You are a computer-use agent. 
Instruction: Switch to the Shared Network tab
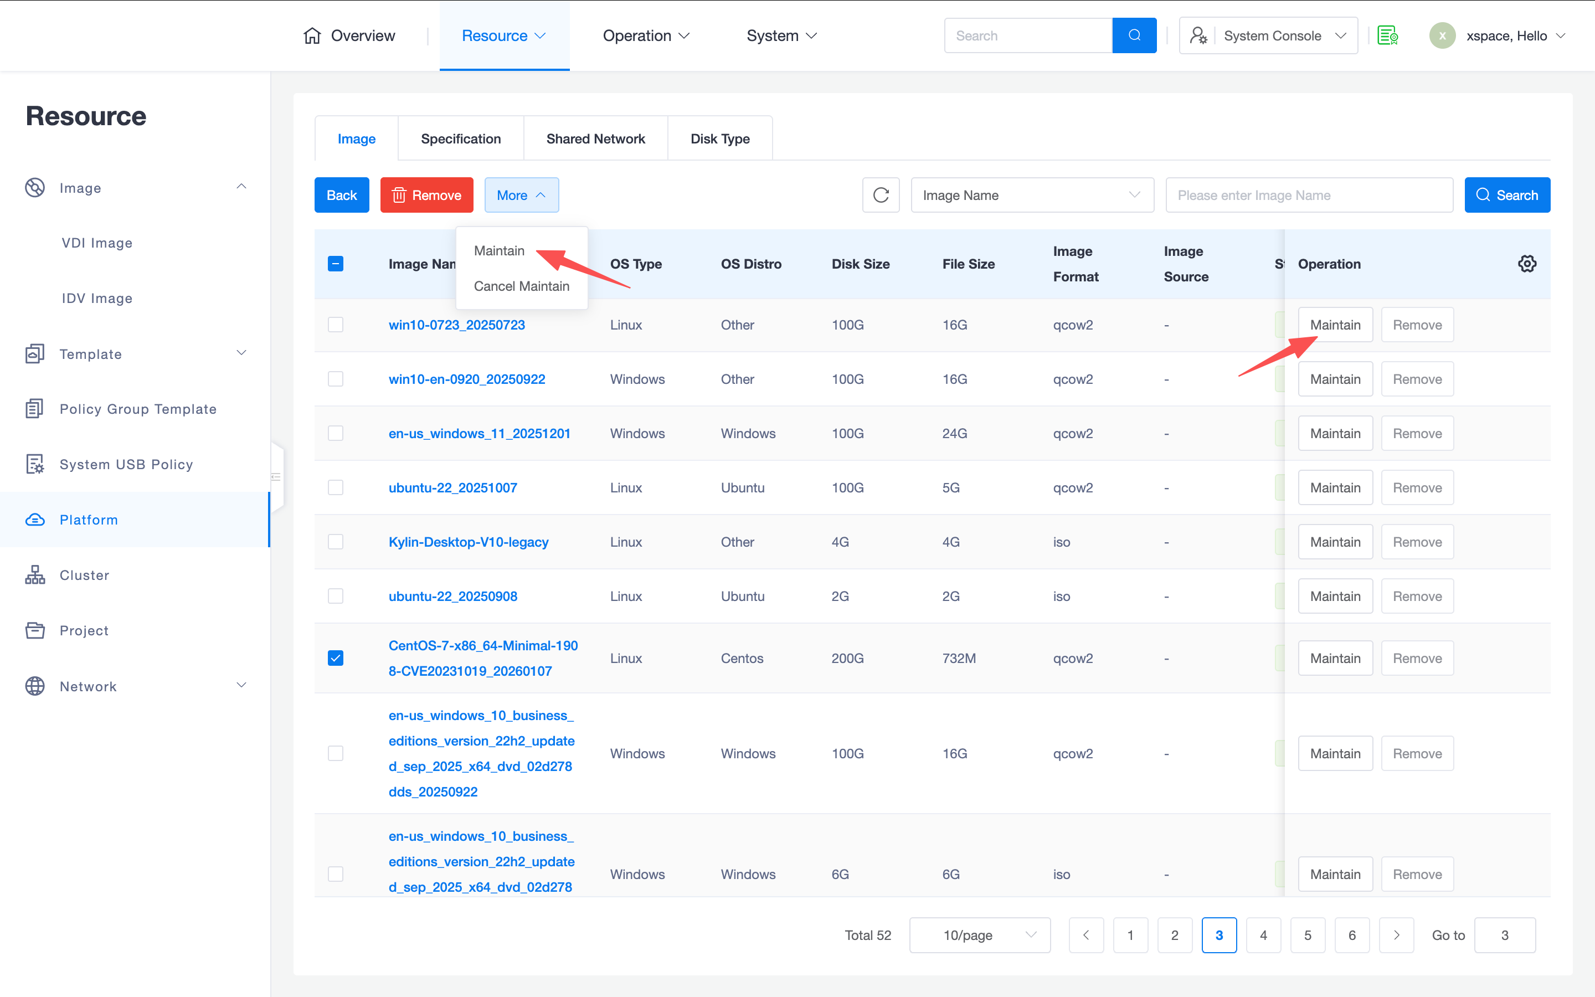pyautogui.click(x=595, y=138)
